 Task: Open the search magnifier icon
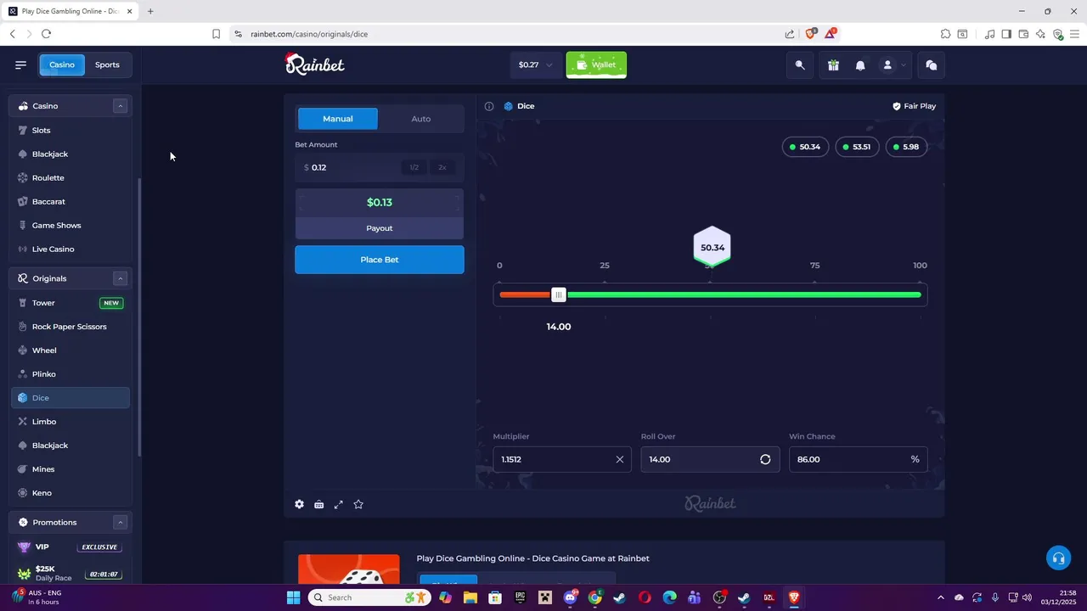[800, 65]
